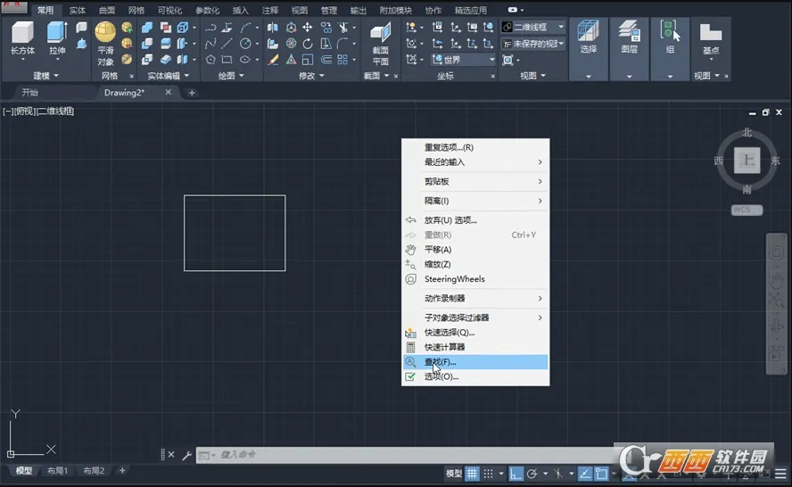792x487 pixels.
Task: Open the visual style dropdown (二维线框)
Action: [533, 27]
